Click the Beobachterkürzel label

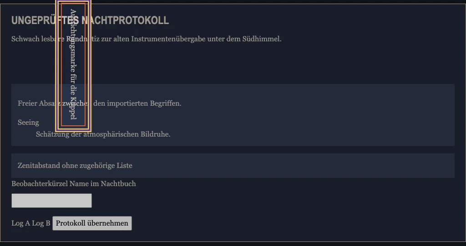coord(40,184)
